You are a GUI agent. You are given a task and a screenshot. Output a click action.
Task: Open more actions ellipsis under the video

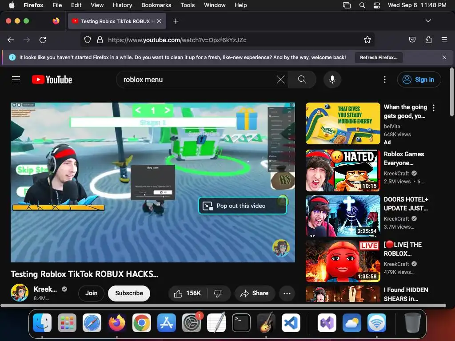coord(287,293)
